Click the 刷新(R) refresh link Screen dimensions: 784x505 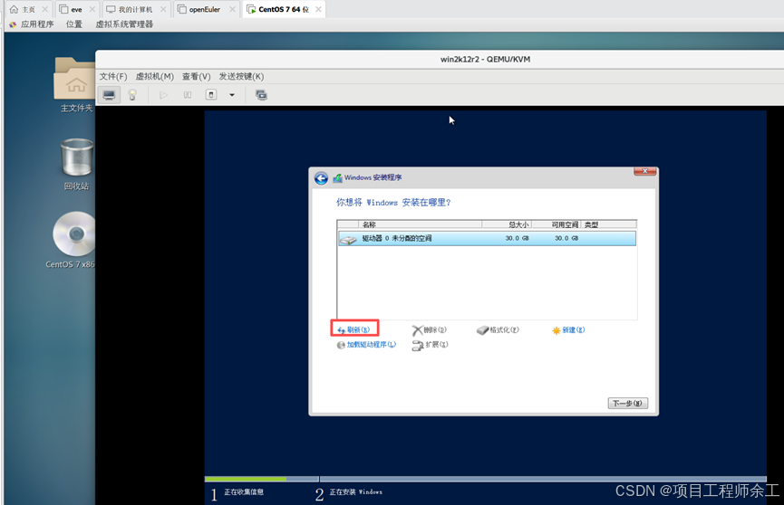[x=353, y=329]
